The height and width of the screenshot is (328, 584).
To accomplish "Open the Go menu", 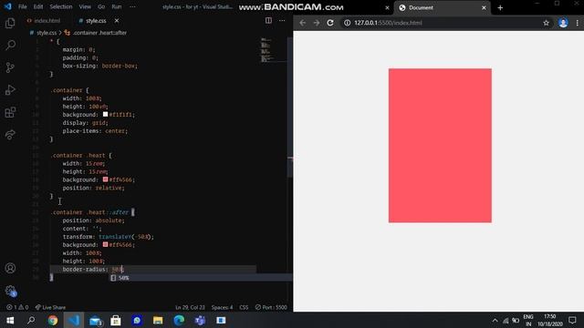I will (x=101, y=6).
